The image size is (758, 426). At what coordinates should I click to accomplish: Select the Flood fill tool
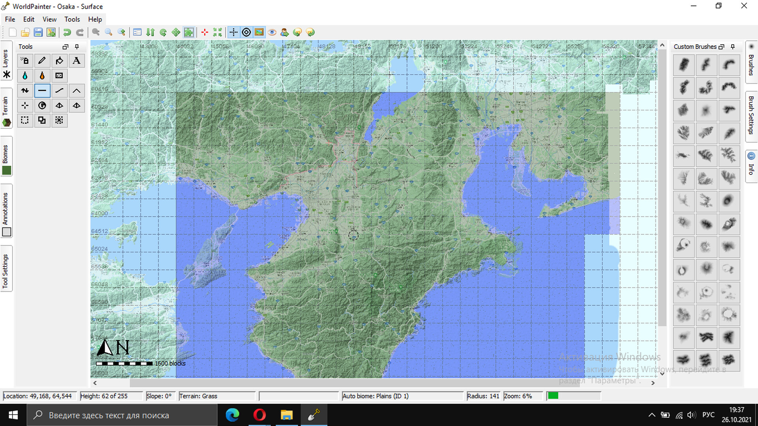59,60
